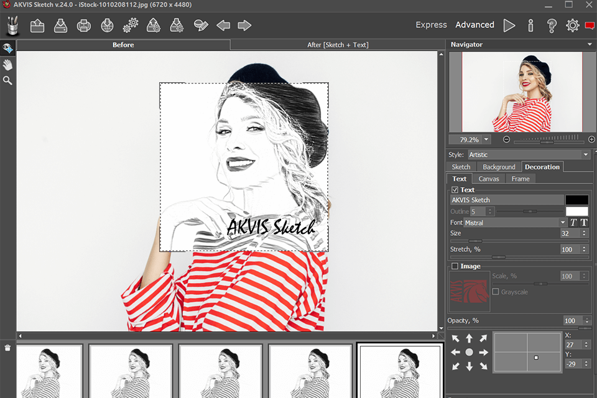
Task: Click the save presets icon
Action: [177, 25]
